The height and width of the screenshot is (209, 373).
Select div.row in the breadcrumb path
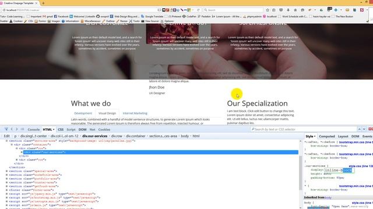click(117, 136)
